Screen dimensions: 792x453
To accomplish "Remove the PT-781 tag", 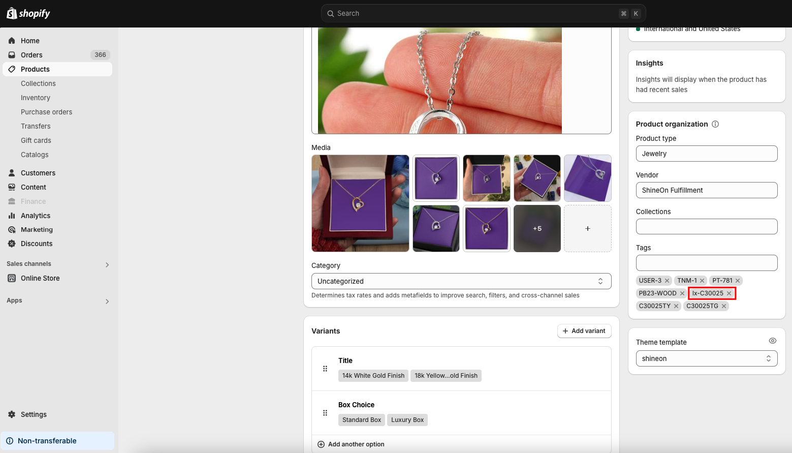I will click(x=738, y=281).
